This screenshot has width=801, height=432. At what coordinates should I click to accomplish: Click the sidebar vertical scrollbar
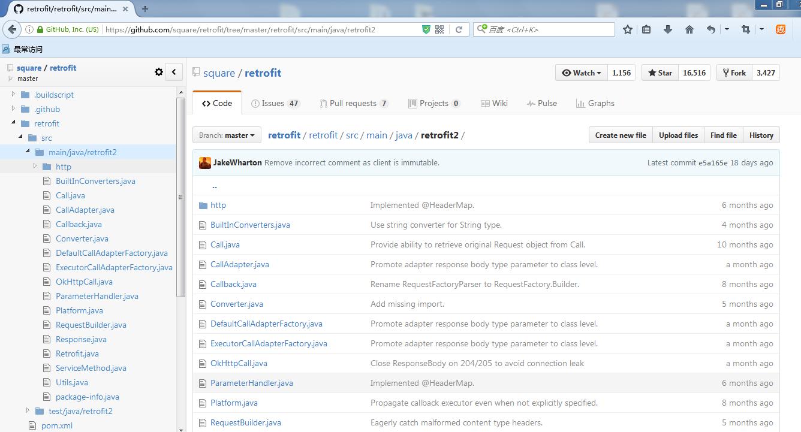(181, 198)
